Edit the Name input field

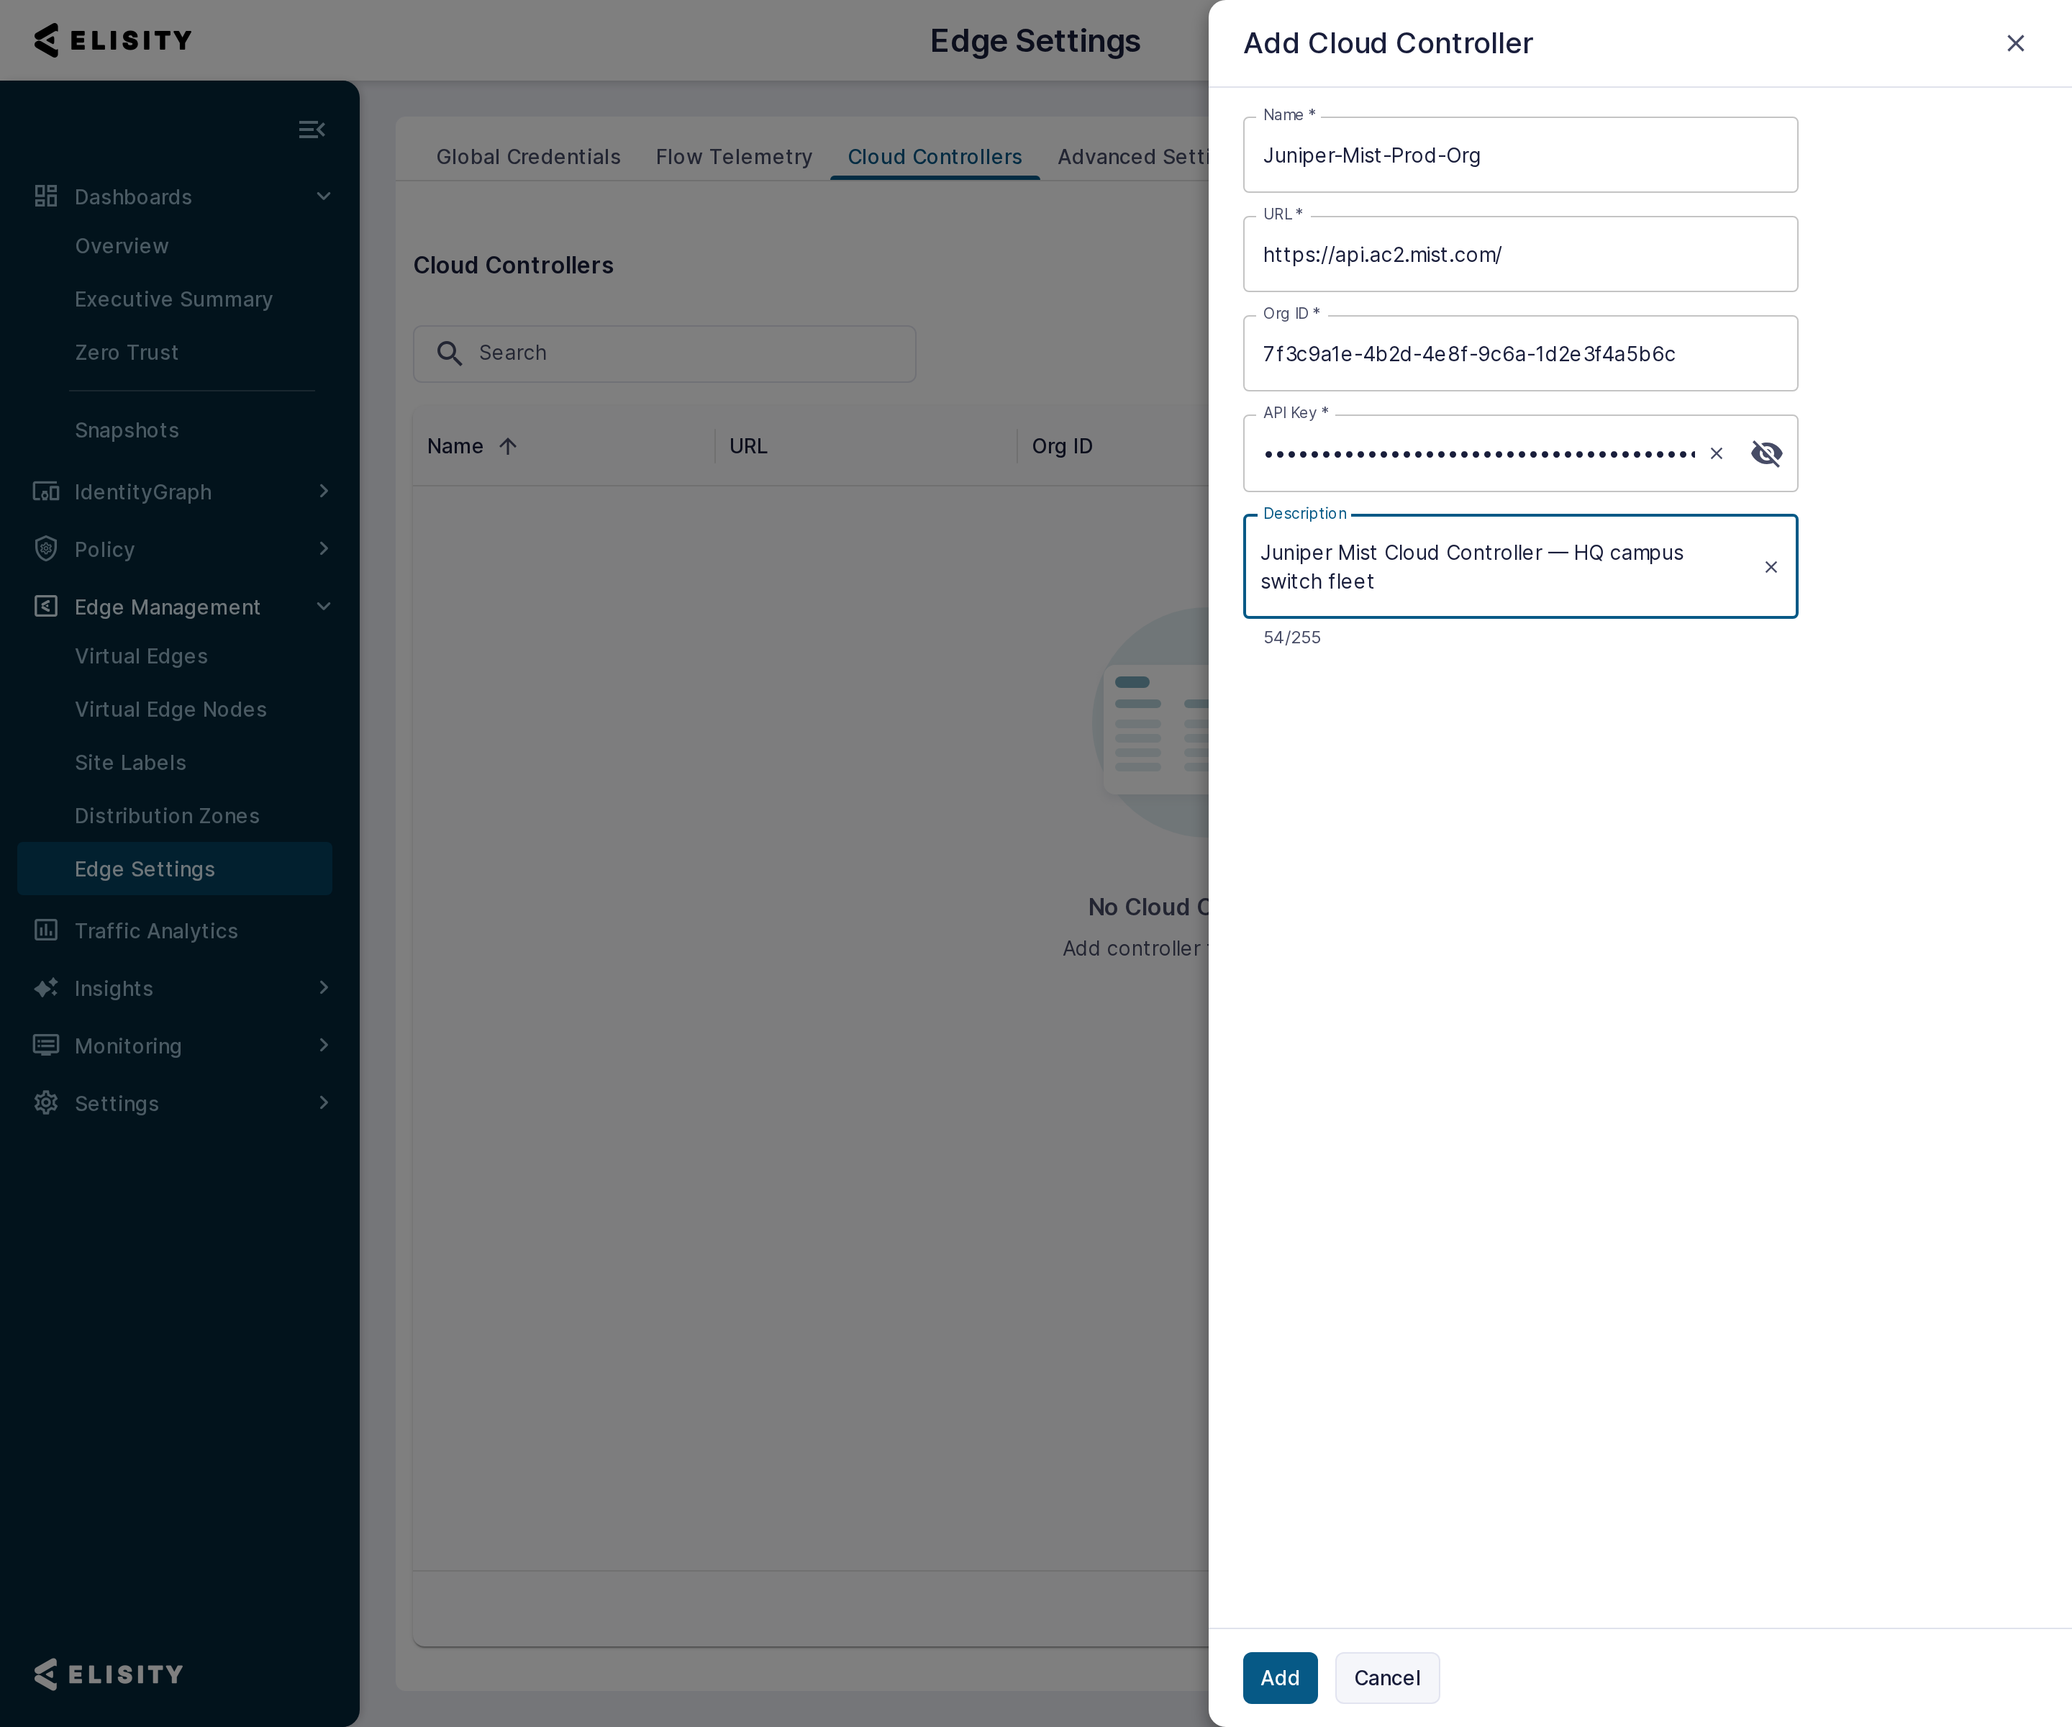(1519, 155)
